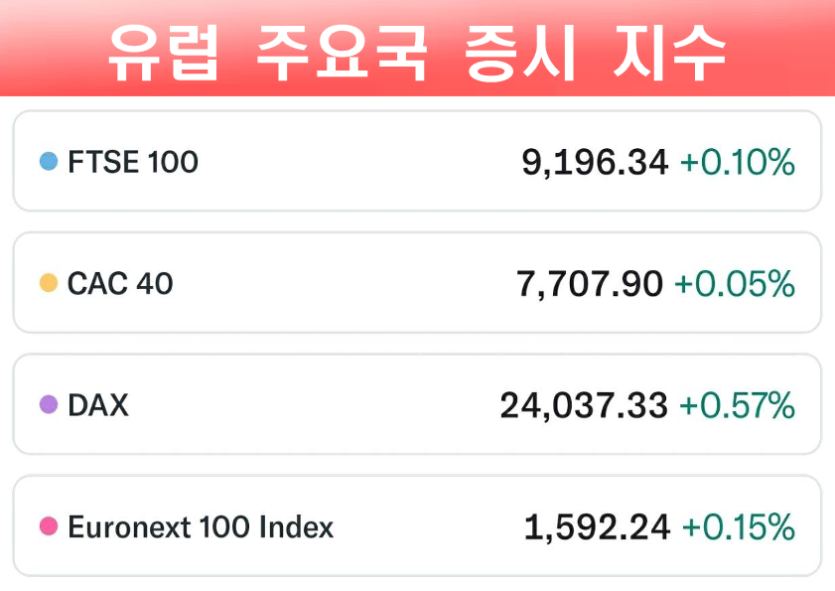
Task: Select the +0.10% change for FTSE 100
Action: 737,162
